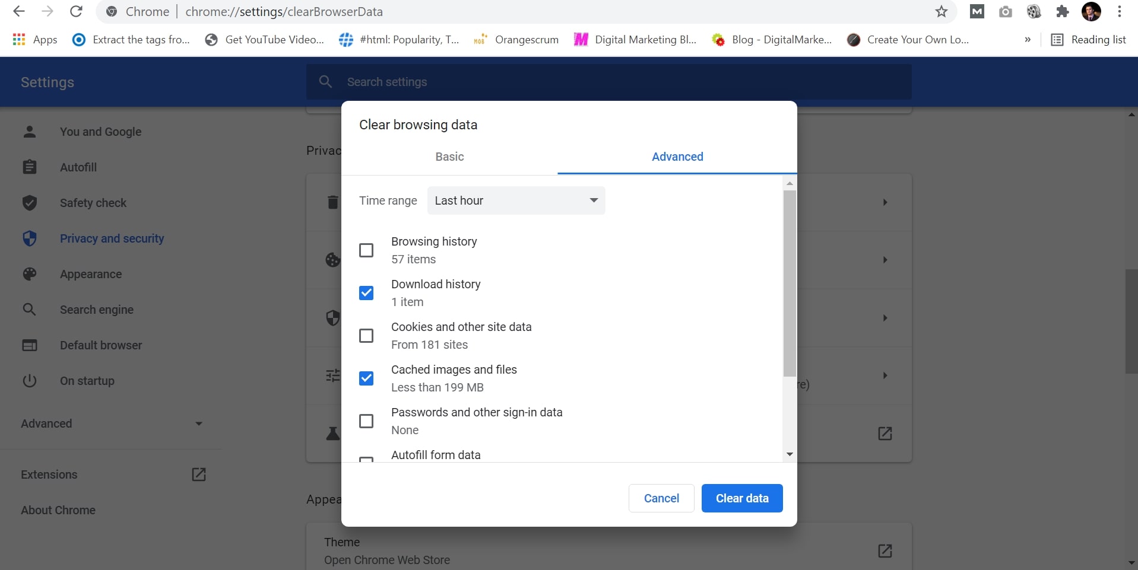1138x570 pixels.
Task: Click the Clear data button
Action: tap(741, 498)
